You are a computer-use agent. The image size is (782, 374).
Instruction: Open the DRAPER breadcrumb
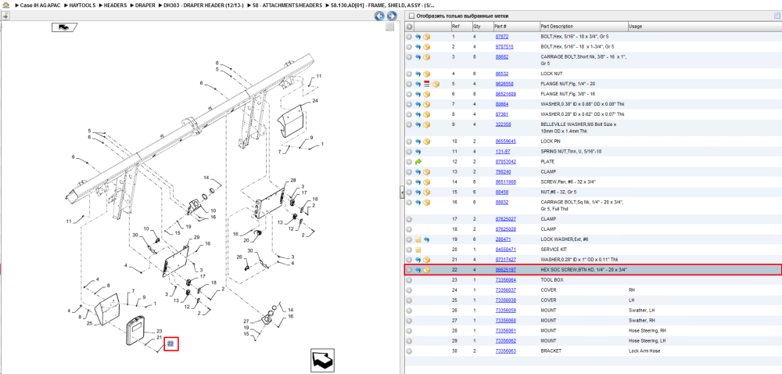click(x=145, y=5)
